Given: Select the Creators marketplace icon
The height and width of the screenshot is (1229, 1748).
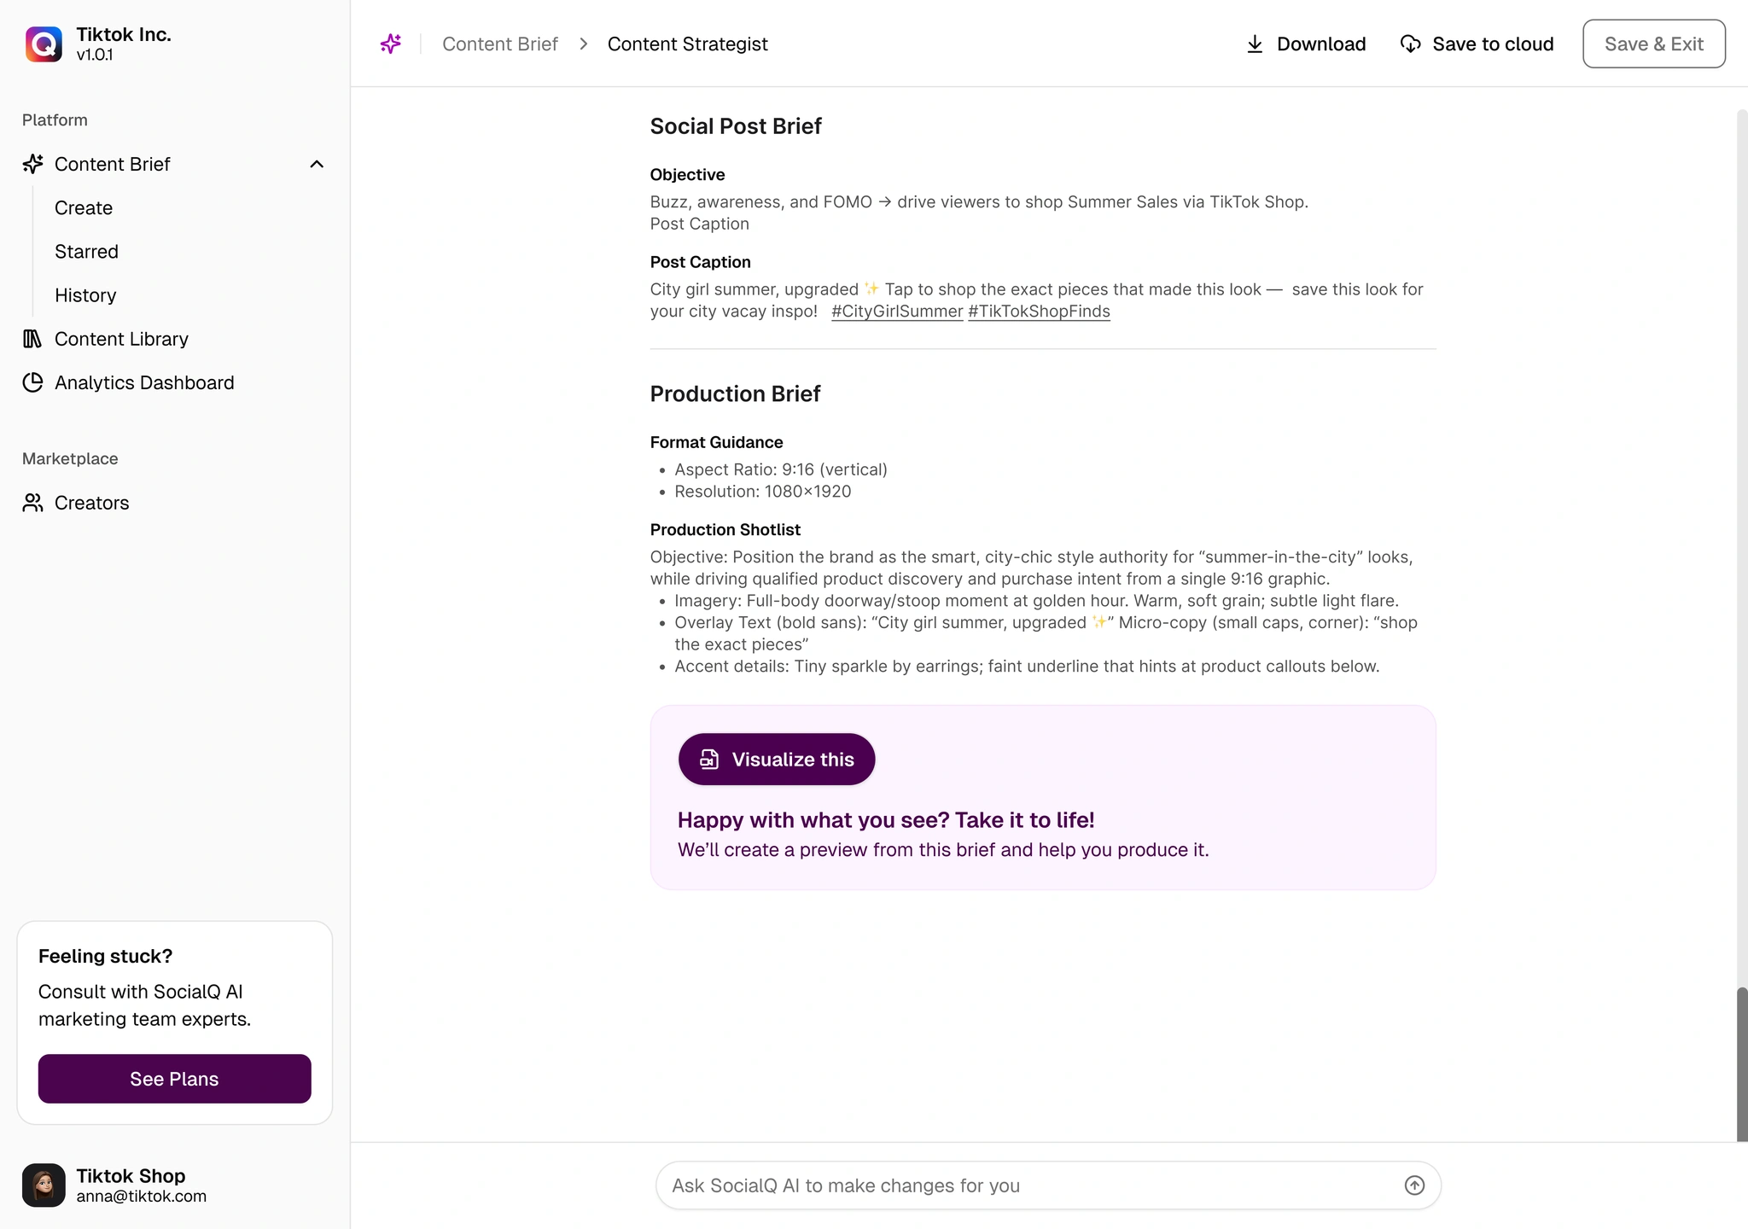Looking at the screenshot, I should pos(32,503).
